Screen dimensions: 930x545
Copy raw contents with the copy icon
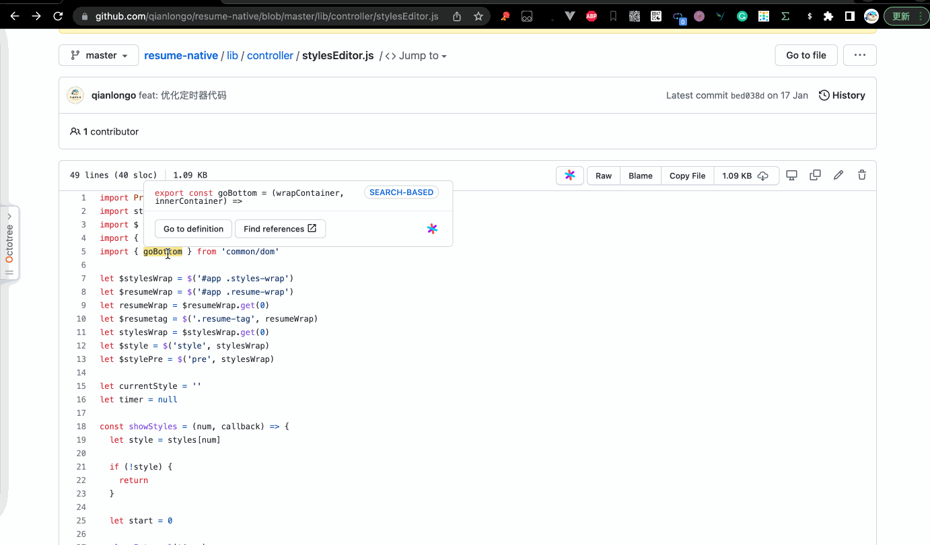click(x=815, y=176)
